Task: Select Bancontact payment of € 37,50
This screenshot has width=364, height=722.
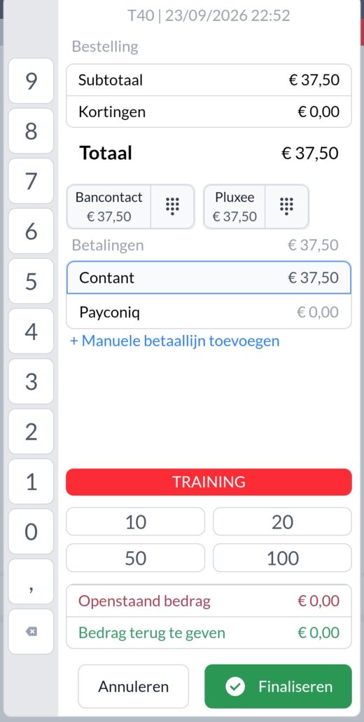Action: point(109,207)
